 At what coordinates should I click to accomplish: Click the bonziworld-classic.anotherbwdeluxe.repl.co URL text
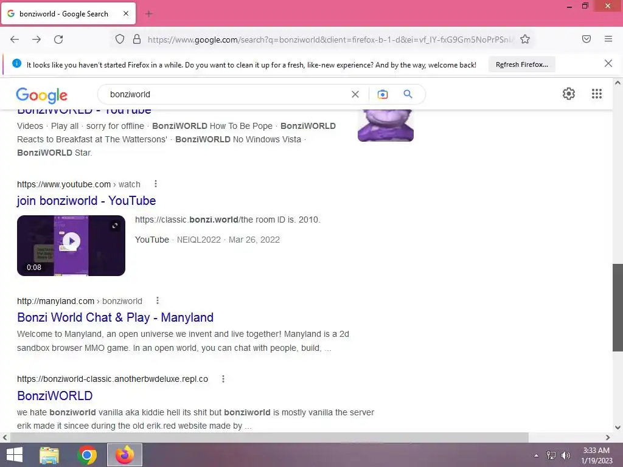(113, 379)
